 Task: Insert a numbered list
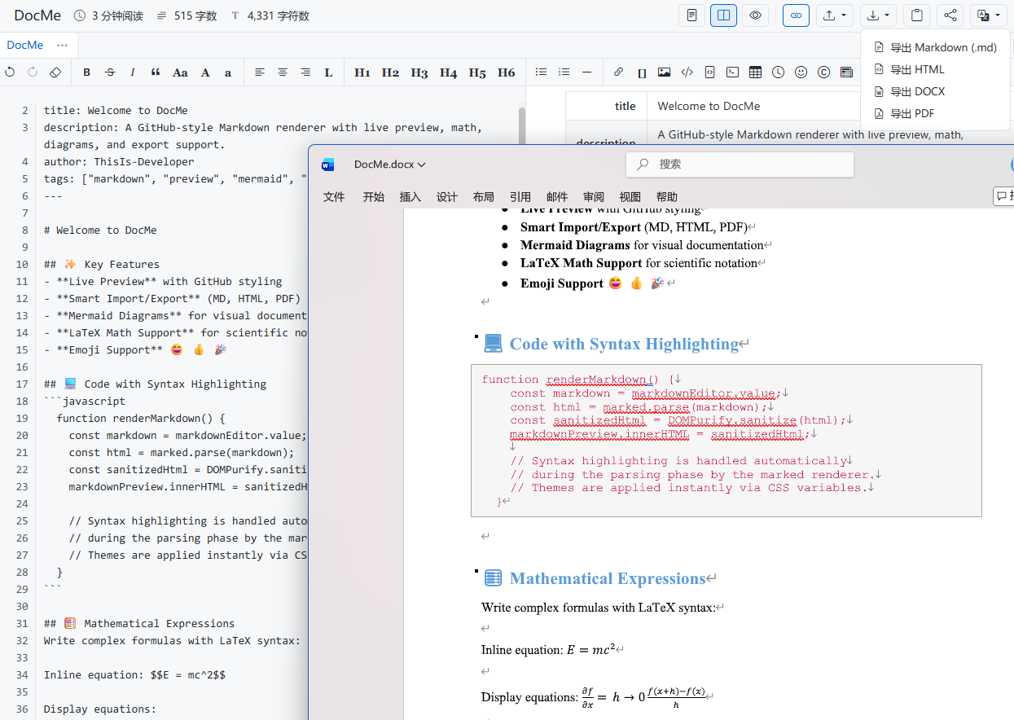click(564, 72)
